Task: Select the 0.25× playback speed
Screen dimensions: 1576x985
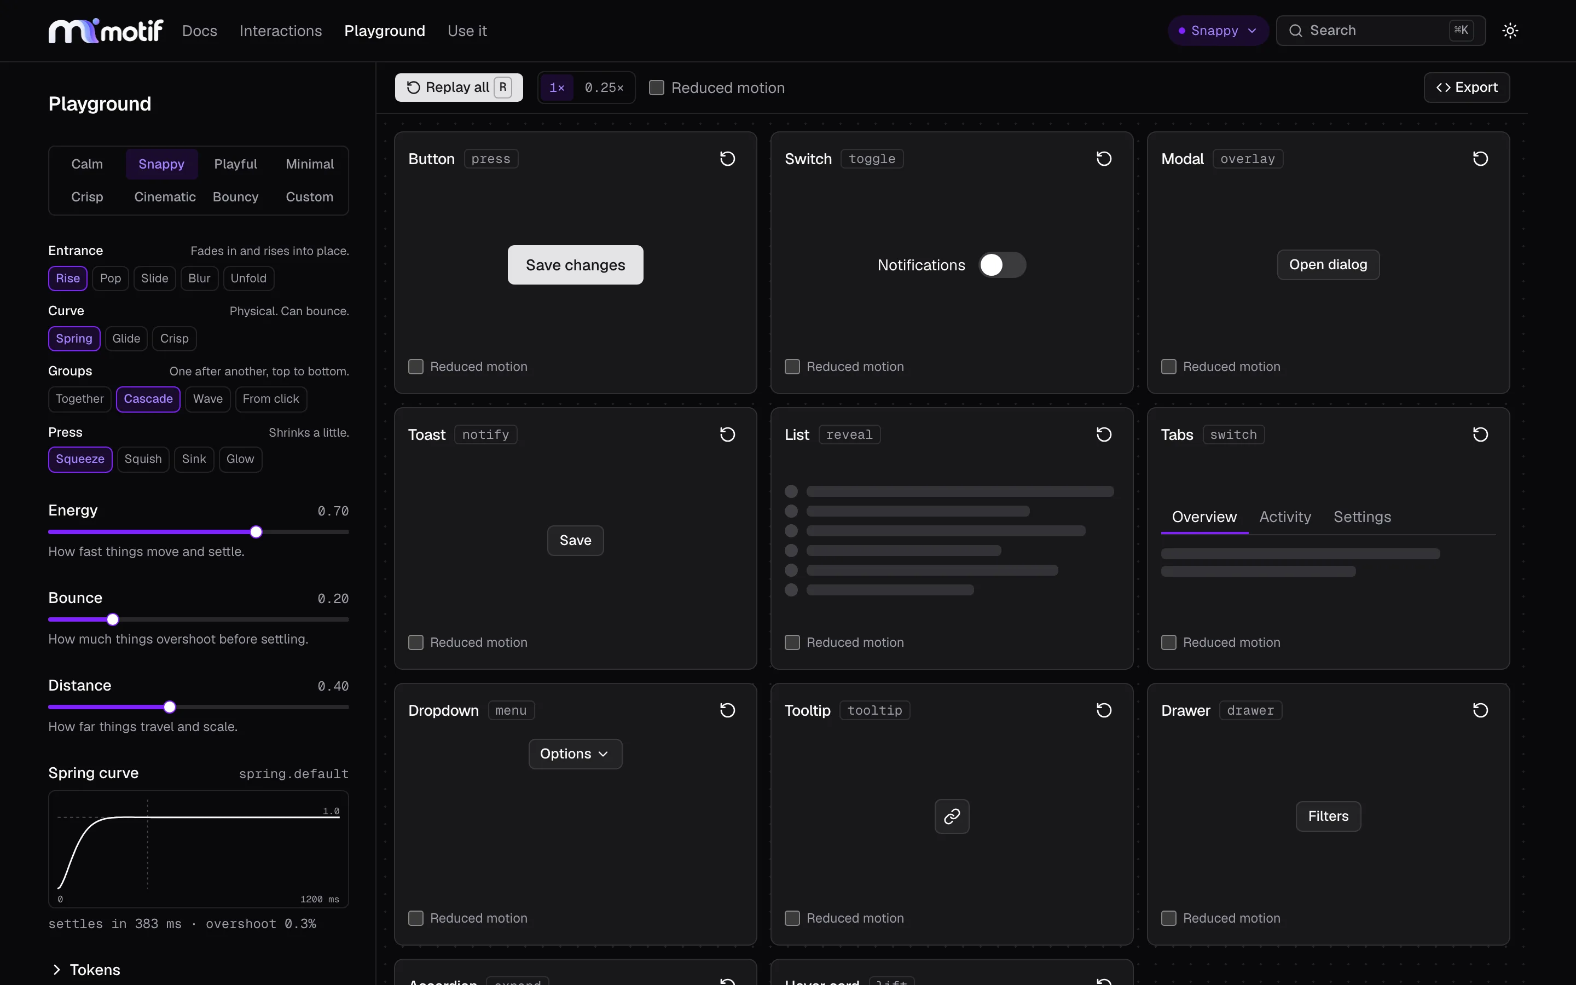Action: pos(604,88)
